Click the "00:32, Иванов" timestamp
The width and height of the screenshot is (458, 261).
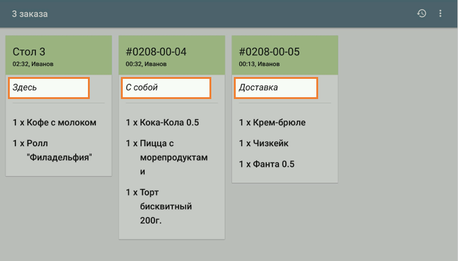(146, 64)
